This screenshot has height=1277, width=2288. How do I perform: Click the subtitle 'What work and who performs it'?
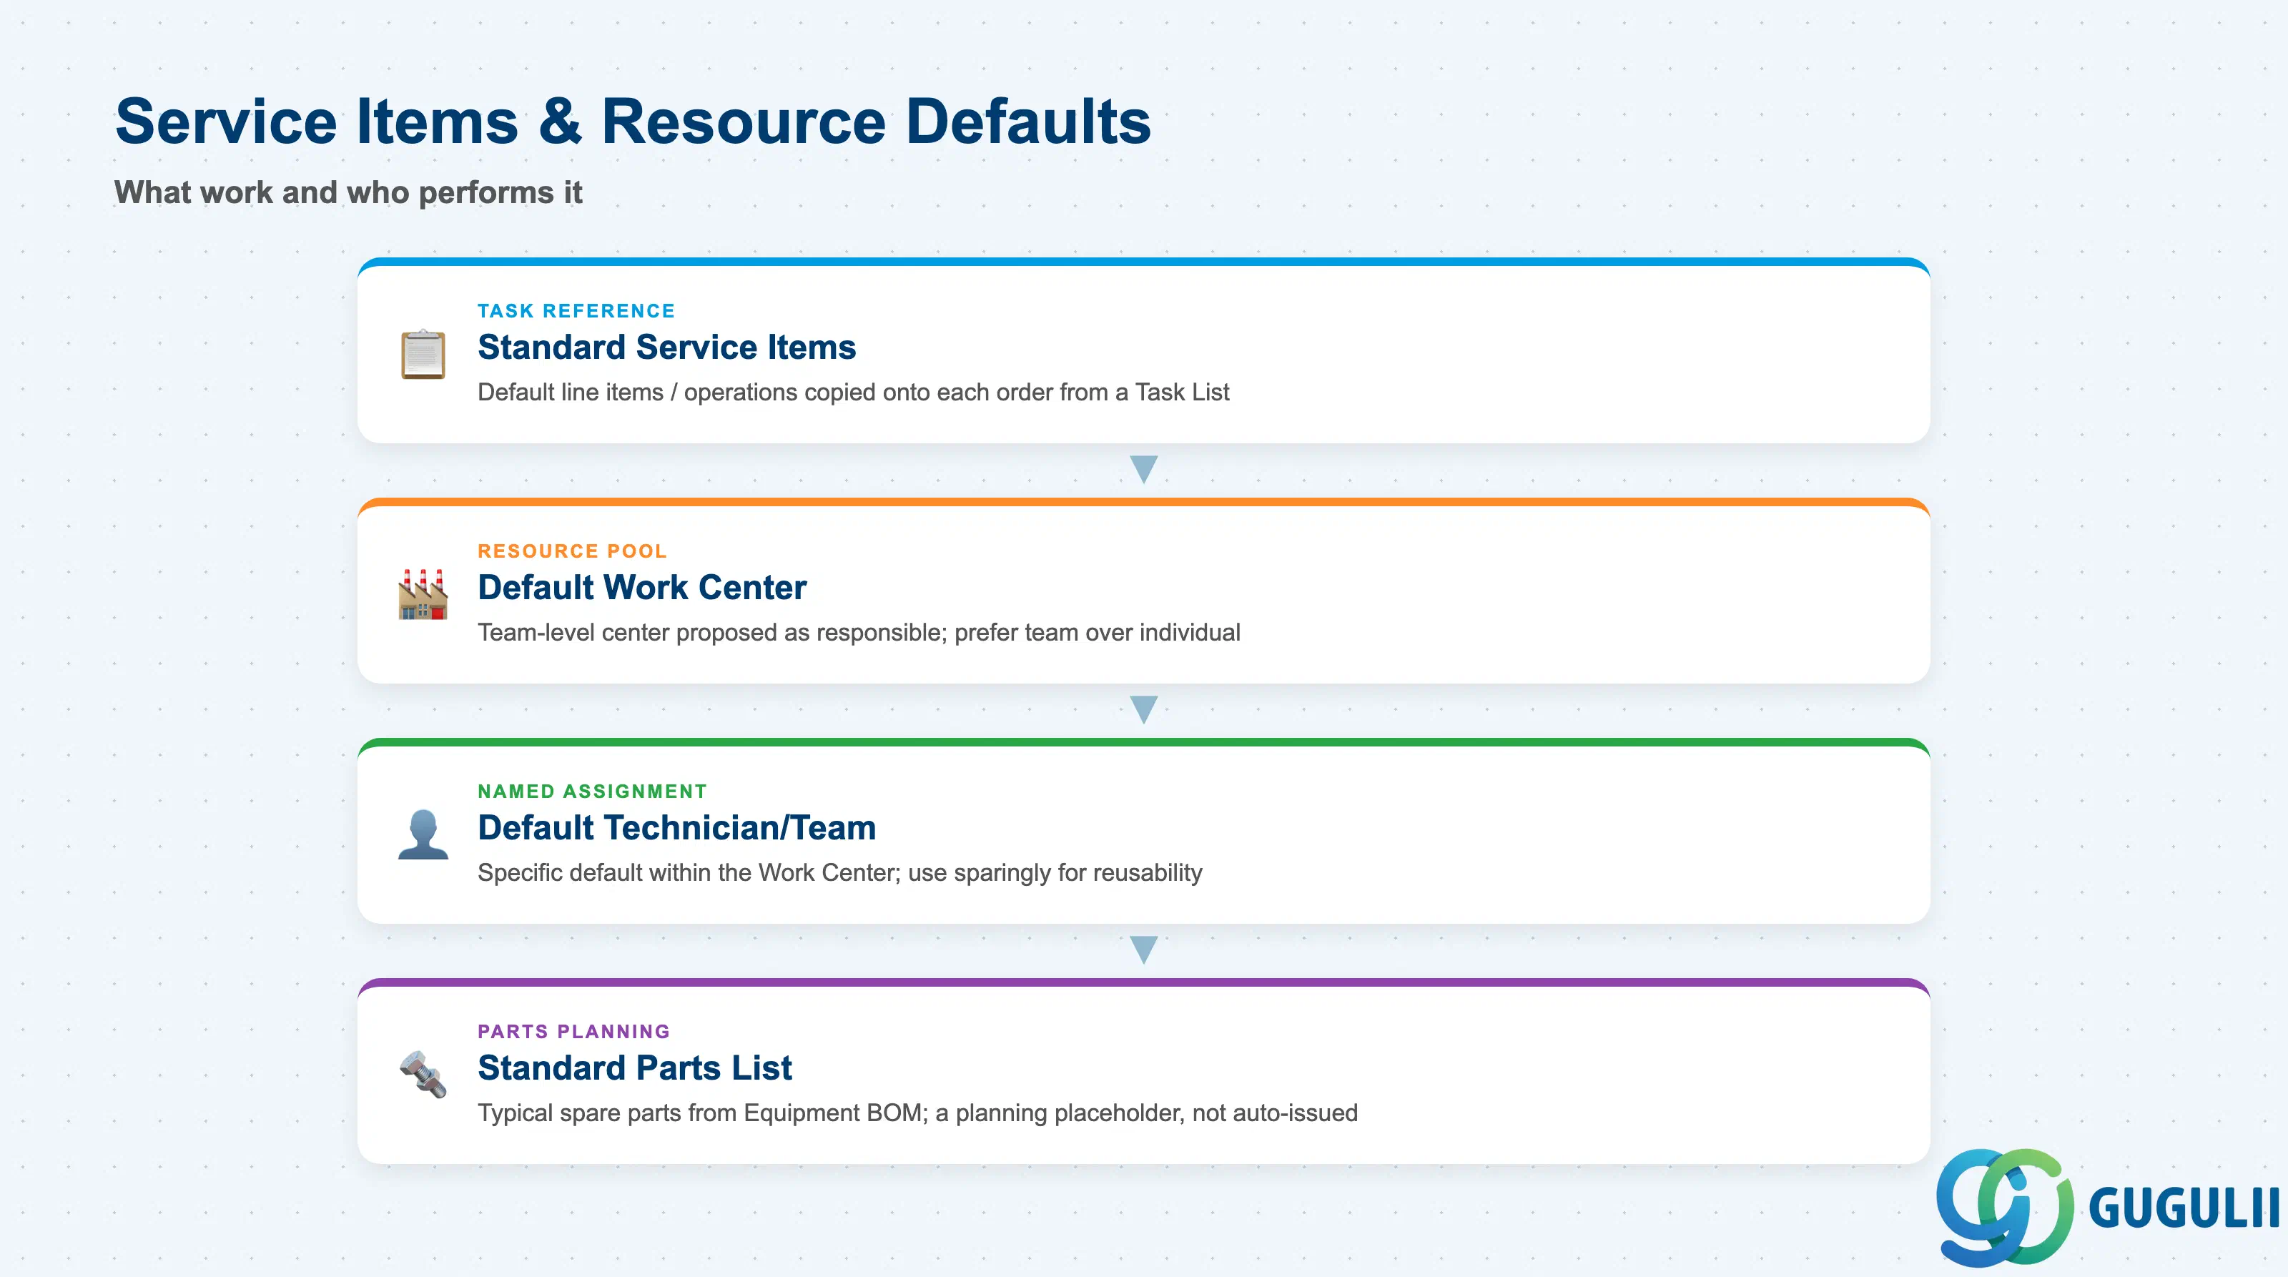point(348,193)
